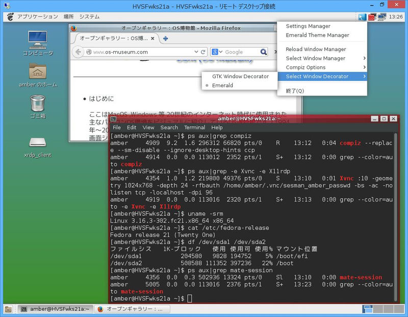Click the network computers tray icon
The image size is (408, 317).
pyautogui.click(x=382, y=17)
